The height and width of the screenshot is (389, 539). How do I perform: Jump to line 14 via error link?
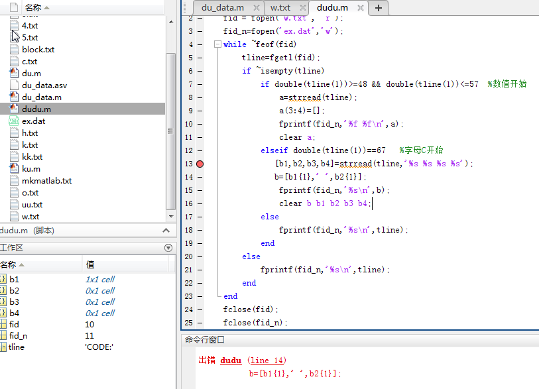pyautogui.click(x=267, y=361)
